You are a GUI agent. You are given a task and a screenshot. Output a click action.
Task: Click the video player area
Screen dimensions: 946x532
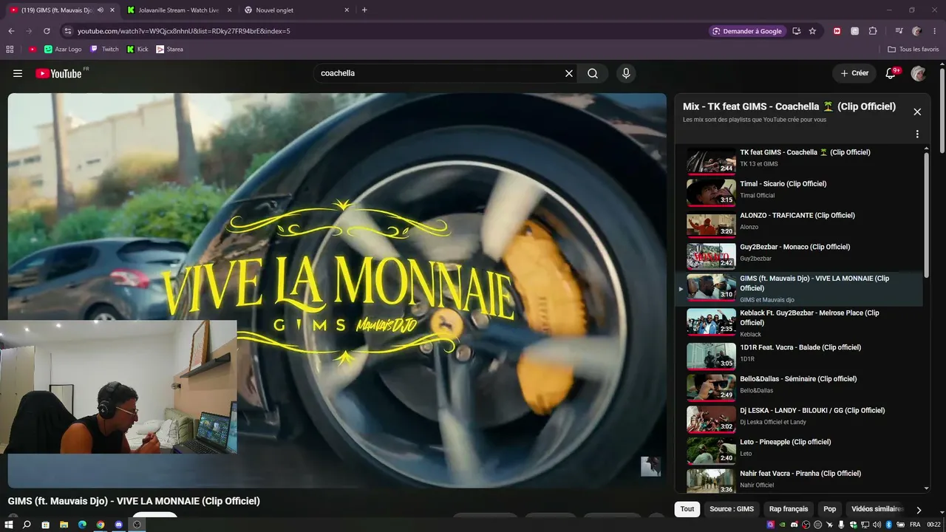(337, 290)
